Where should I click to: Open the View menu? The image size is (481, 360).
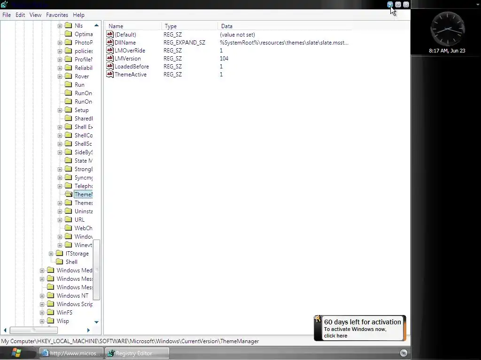35,15
